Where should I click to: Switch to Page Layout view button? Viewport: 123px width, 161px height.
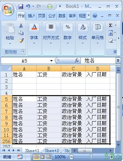coord(42,157)
